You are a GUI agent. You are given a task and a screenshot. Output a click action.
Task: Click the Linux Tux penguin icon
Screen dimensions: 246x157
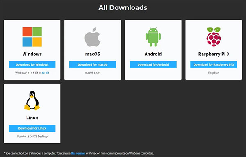coord(32,100)
